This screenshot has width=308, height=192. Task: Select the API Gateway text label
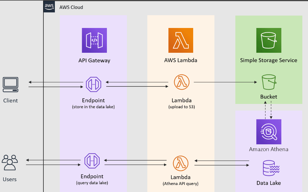(x=94, y=60)
